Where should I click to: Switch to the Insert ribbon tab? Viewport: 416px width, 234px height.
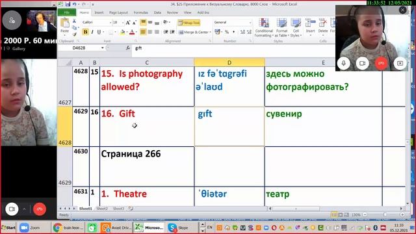[x=99, y=12]
